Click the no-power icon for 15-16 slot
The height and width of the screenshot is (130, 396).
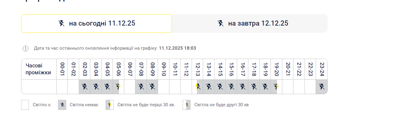(231, 87)
